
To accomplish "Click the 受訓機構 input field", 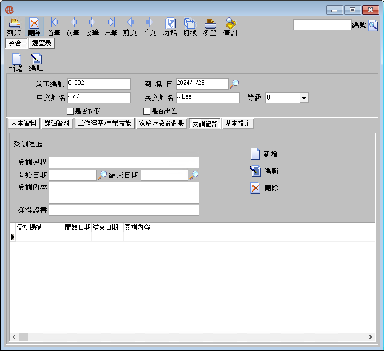I will (x=124, y=163).
